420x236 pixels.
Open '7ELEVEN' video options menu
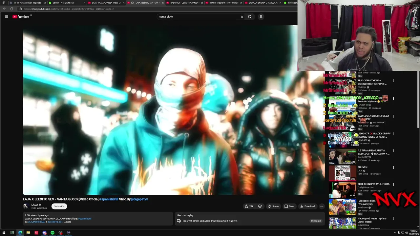[x=393, y=167]
